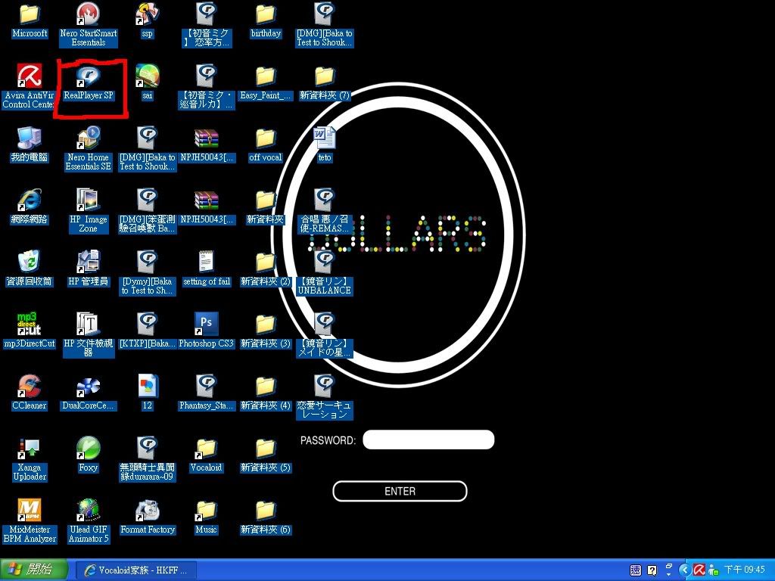This screenshot has height=581, width=775.
Task: Launch 網際網路 Internet Explorer shortcut
Action: click(30, 207)
